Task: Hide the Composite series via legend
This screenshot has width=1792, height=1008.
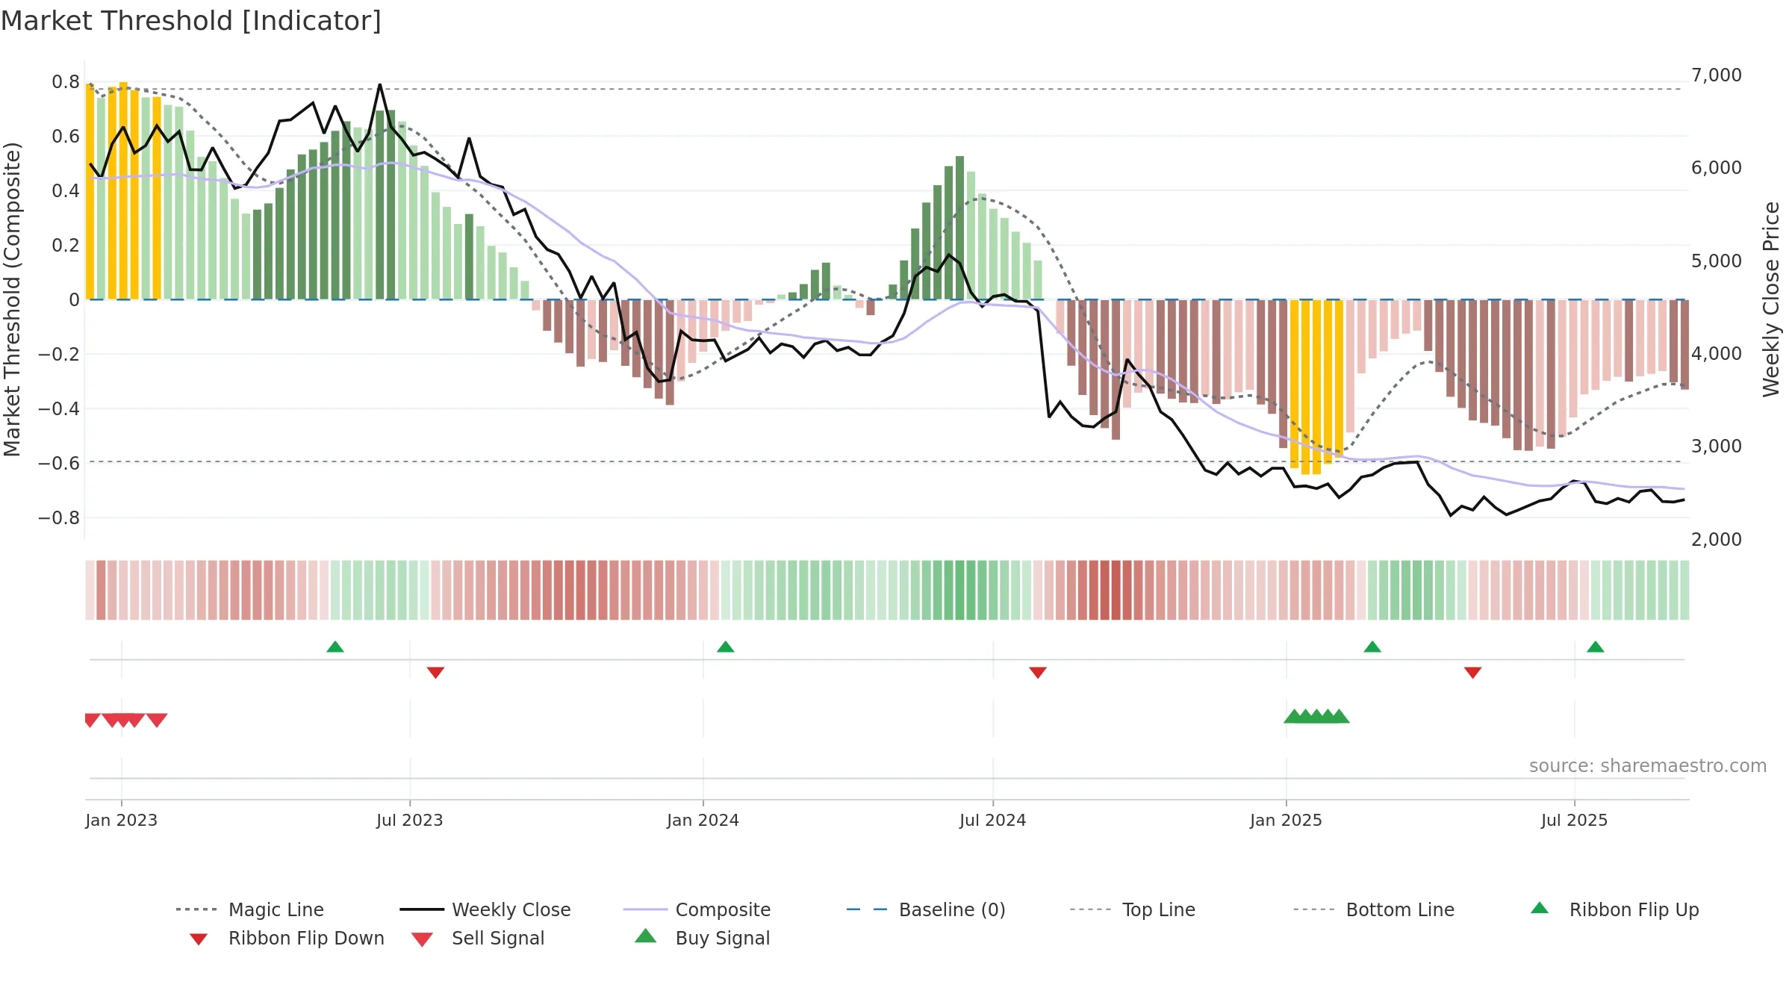Action: (697, 909)
